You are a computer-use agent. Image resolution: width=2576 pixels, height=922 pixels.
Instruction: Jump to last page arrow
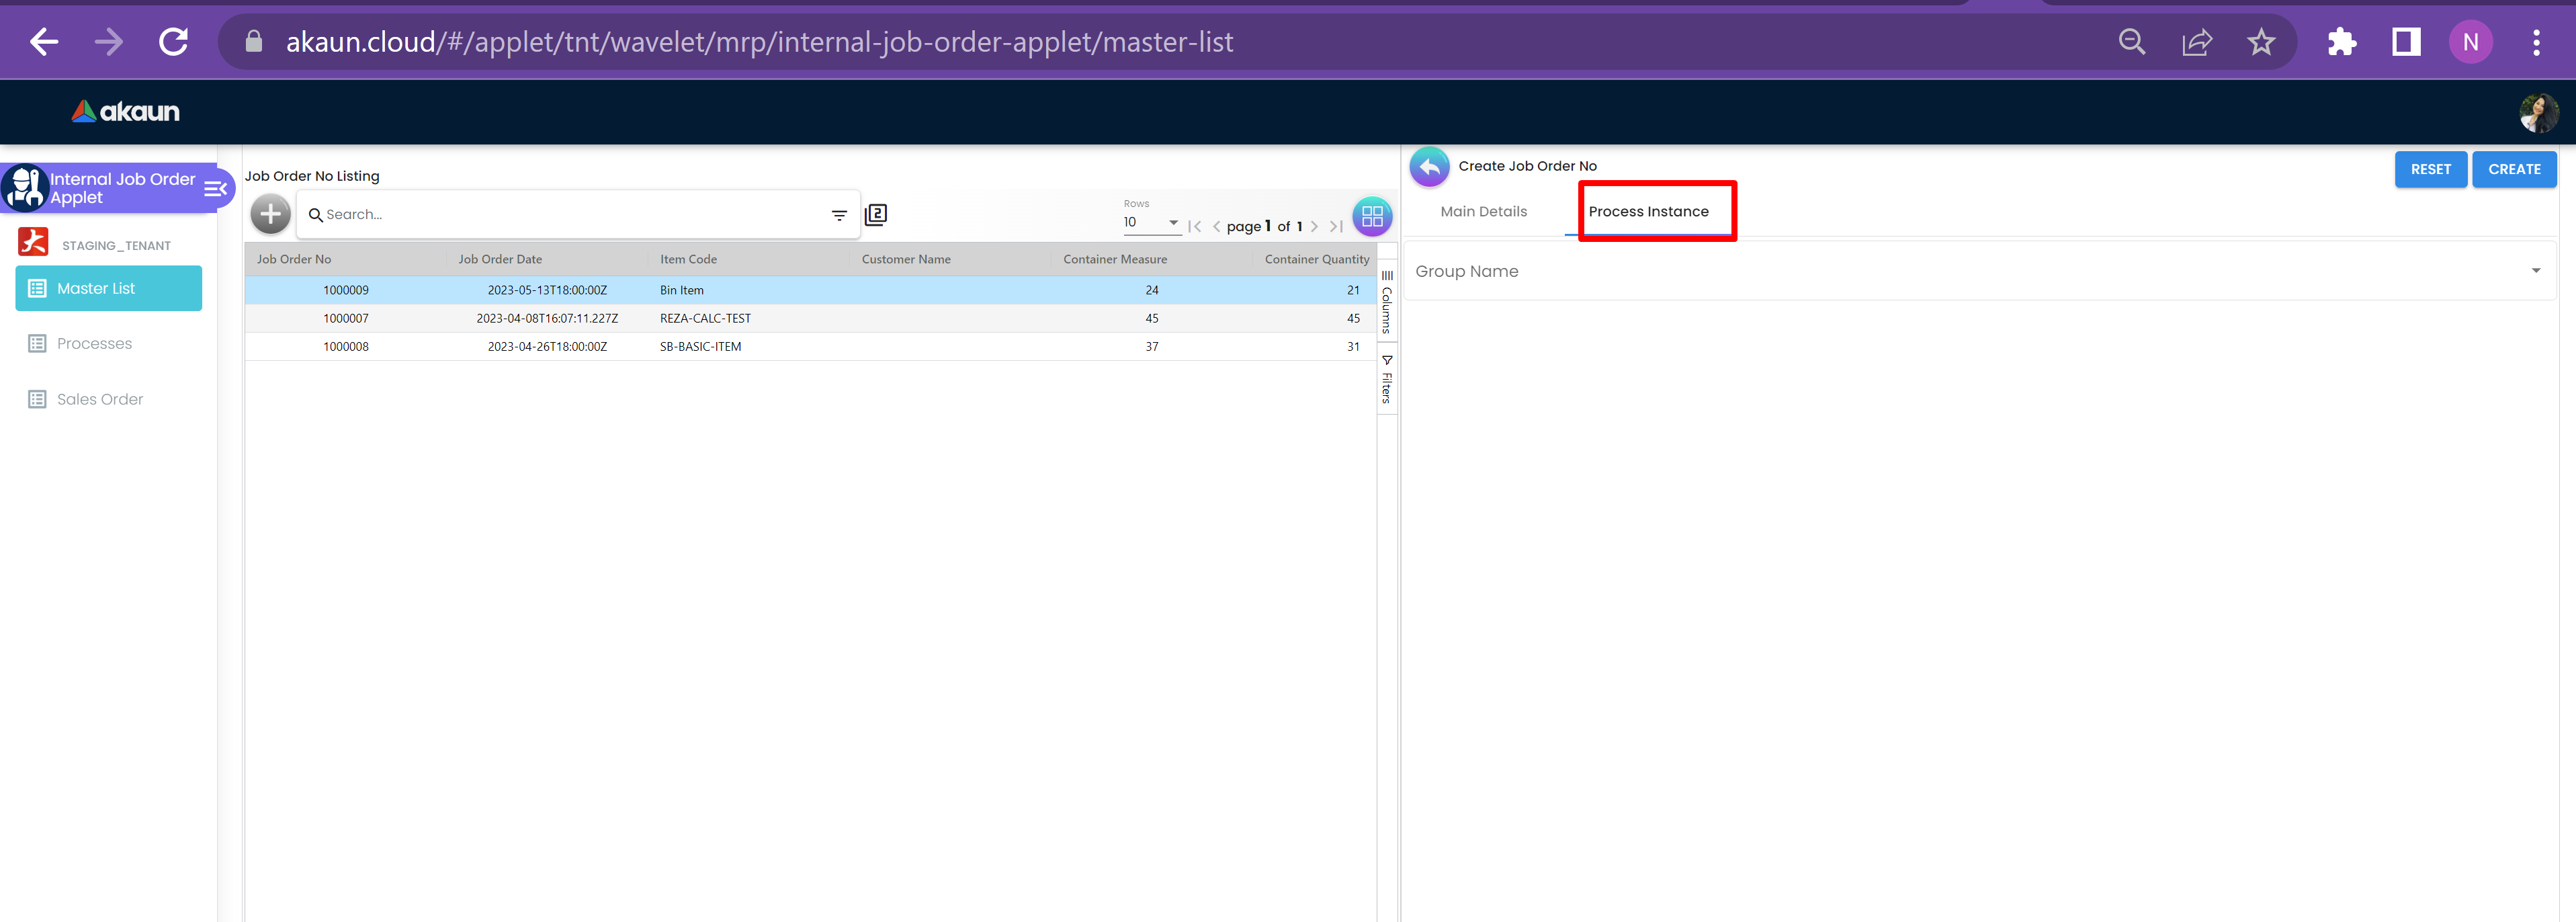click(1336, 227)
